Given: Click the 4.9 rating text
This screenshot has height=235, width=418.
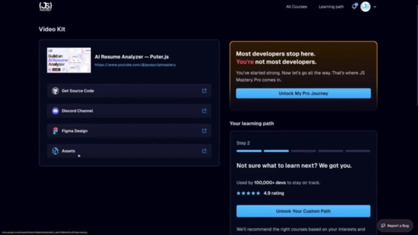Looking at the screenshot, I should point(274,193).
